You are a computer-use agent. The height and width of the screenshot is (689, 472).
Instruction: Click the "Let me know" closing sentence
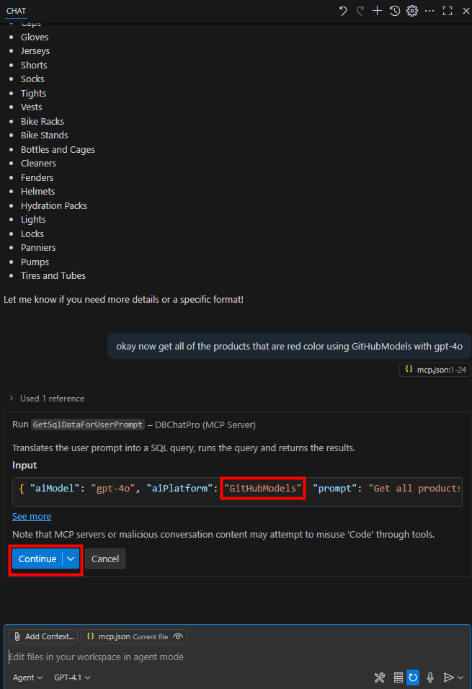123,300
